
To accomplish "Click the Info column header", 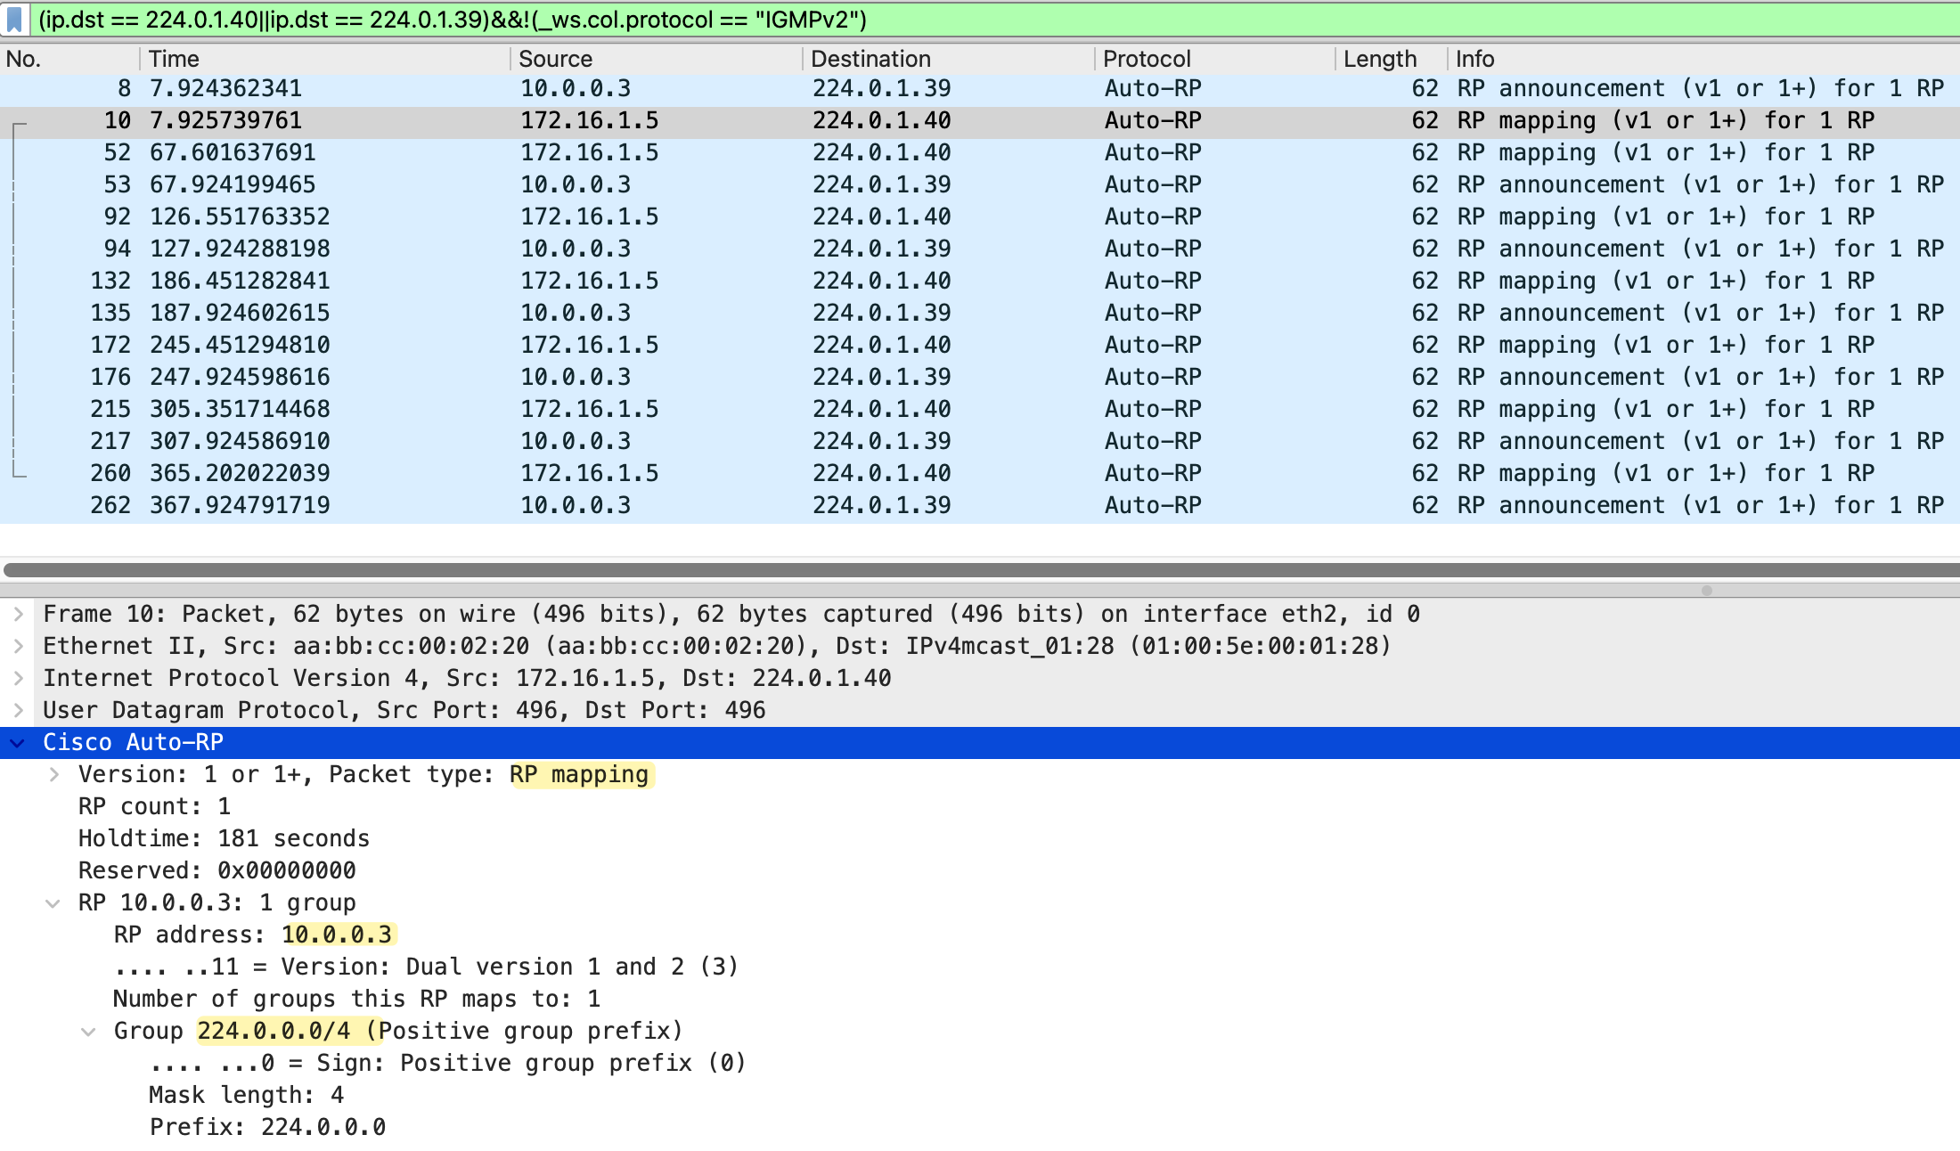I will [x=1475, y=59].
